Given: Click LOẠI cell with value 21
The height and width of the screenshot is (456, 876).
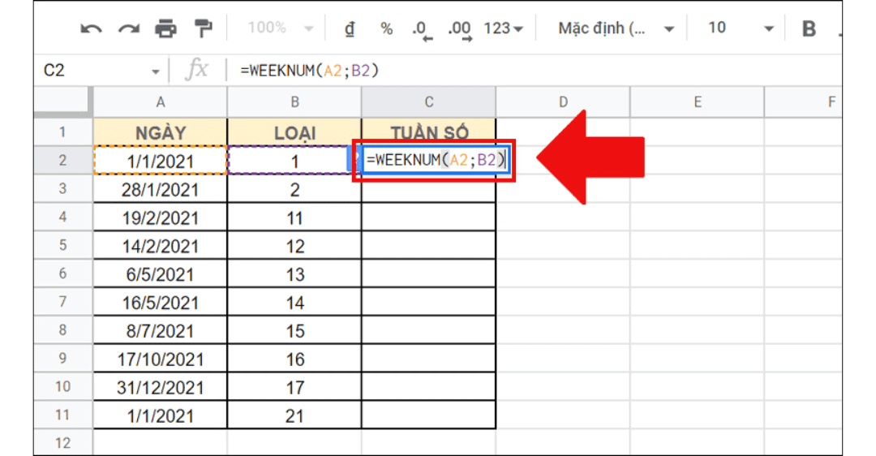Looking at the screenshot, I should click(294, 415).
